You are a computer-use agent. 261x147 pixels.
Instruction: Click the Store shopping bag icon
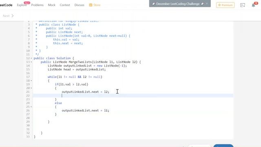pyautogui.click(x=91, y=5)
